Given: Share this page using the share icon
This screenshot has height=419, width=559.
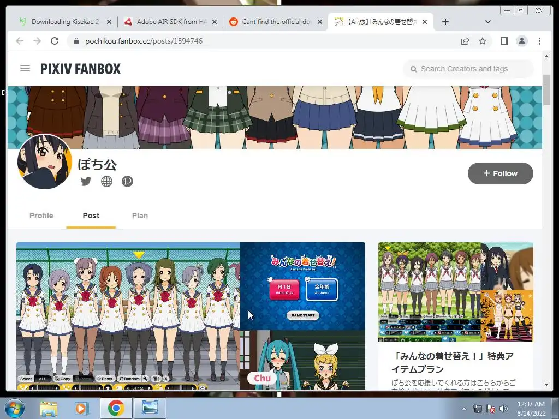Looking at the screenshot, I should pyautogui.click(x=465, y=41).
